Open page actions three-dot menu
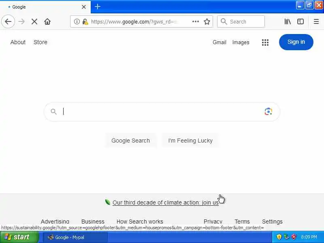Viewport: 324px width, 243px height. click(196, 21)
